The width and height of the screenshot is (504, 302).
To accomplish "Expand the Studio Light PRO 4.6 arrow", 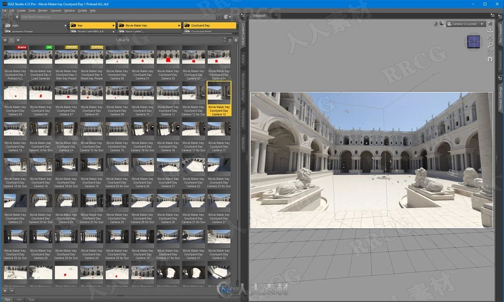I will point(114,31).
